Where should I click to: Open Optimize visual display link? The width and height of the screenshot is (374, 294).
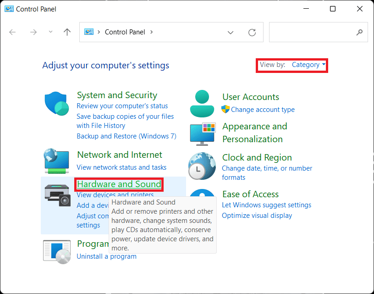tap(257, 216)
